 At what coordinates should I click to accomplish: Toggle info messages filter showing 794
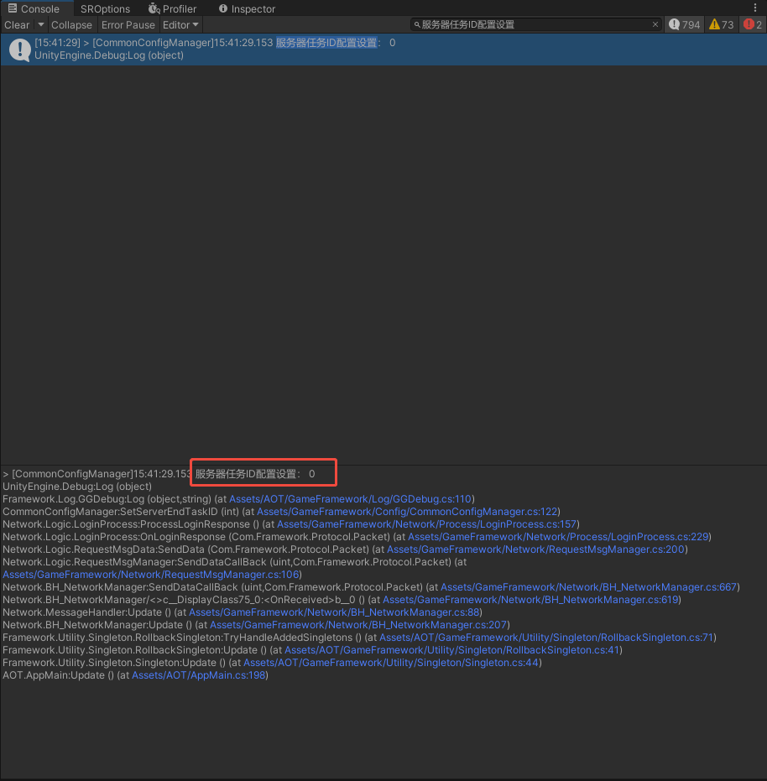pyautogui.click(x=684, y=25)
